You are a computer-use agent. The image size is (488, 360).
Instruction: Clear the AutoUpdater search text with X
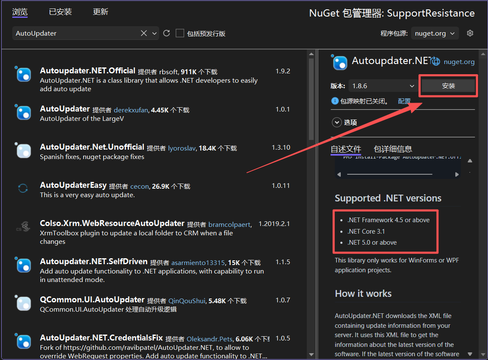144,33
